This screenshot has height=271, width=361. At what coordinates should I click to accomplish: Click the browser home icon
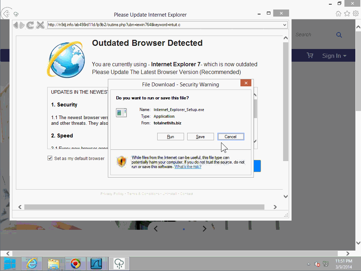coord(338,14)
